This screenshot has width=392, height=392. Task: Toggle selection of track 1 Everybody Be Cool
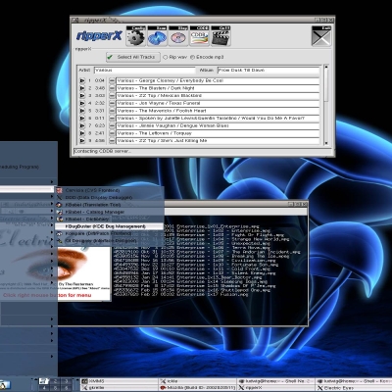click(112, 80)
